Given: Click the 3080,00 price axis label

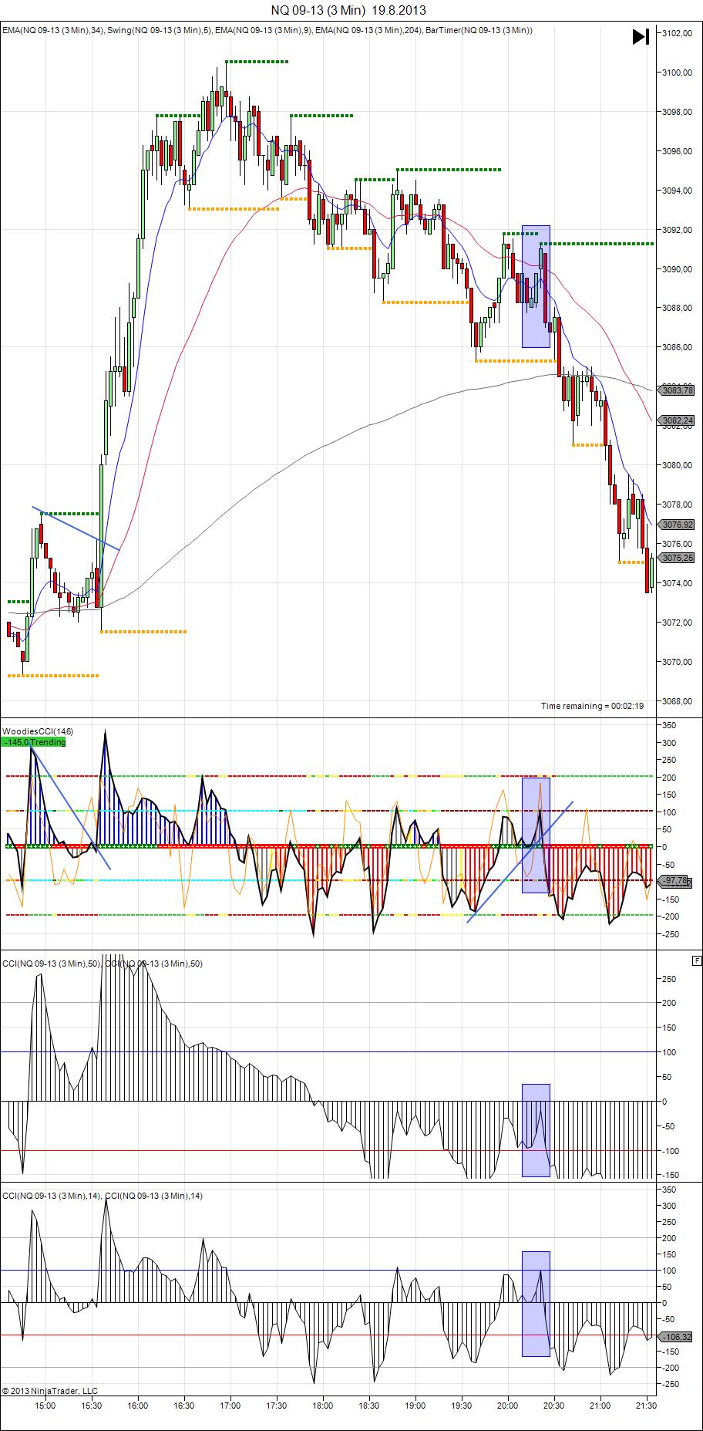Looking at the screenshot, I should [x=678, y=465].
